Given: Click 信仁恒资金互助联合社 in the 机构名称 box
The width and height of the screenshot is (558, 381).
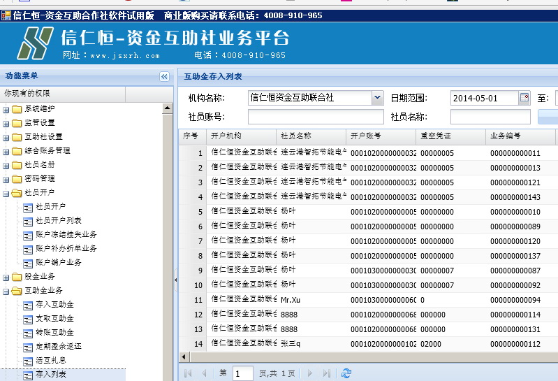Looking at the screenshot, I should [292, 98].
